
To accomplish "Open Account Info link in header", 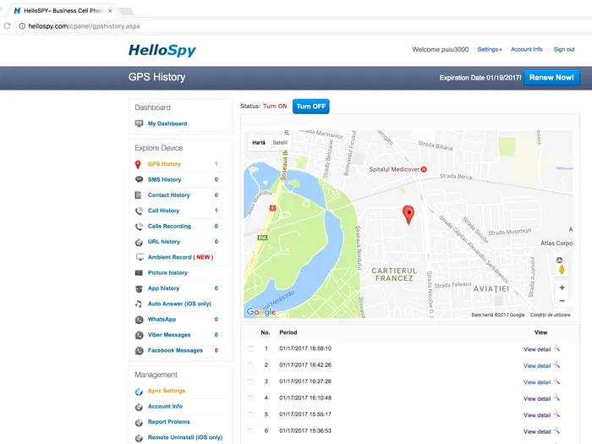I will (526, 49).
